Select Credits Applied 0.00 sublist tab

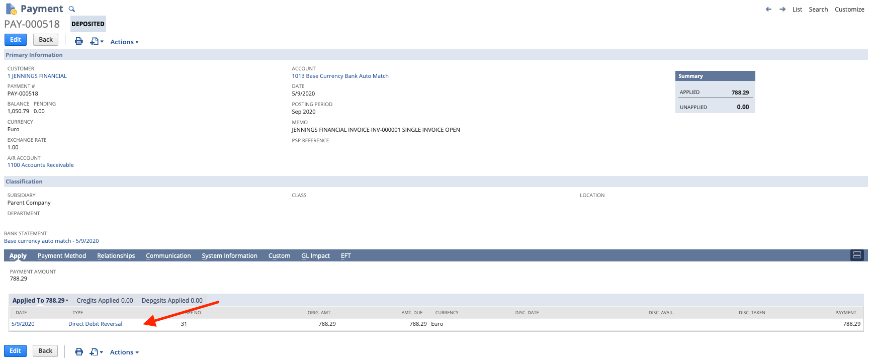click(x=105, y=301)
